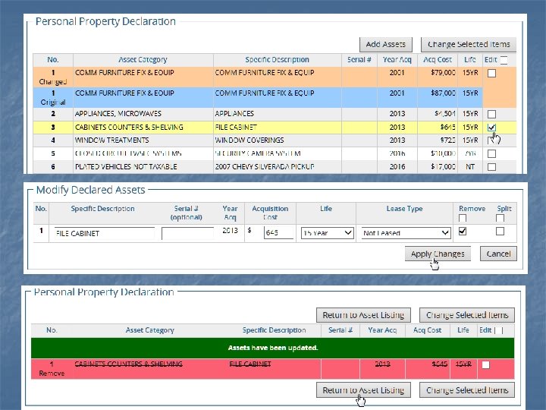546x410 pixels.
Task: Click the FILE CABINET description input field
Action: [x=104, y=233]
